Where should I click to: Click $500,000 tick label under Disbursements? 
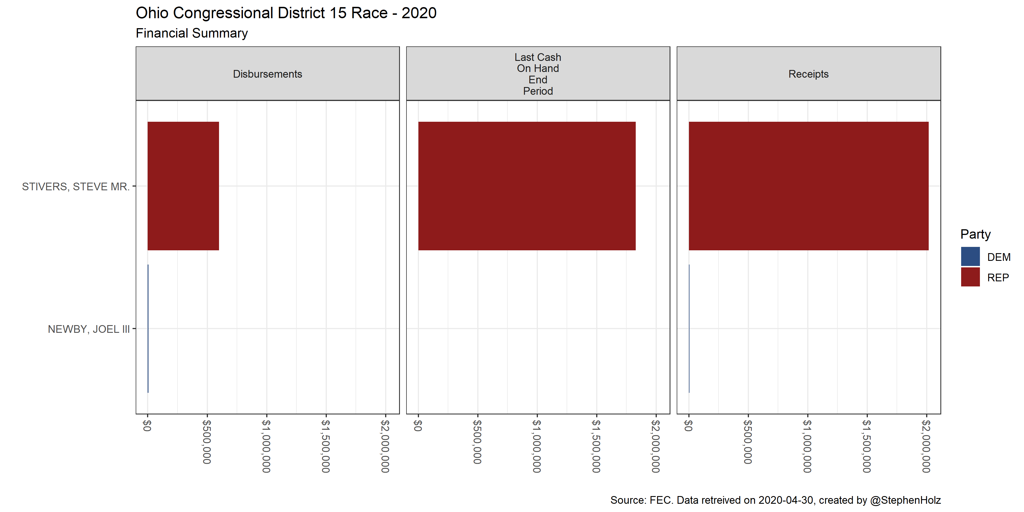click(x=207, y=442)
